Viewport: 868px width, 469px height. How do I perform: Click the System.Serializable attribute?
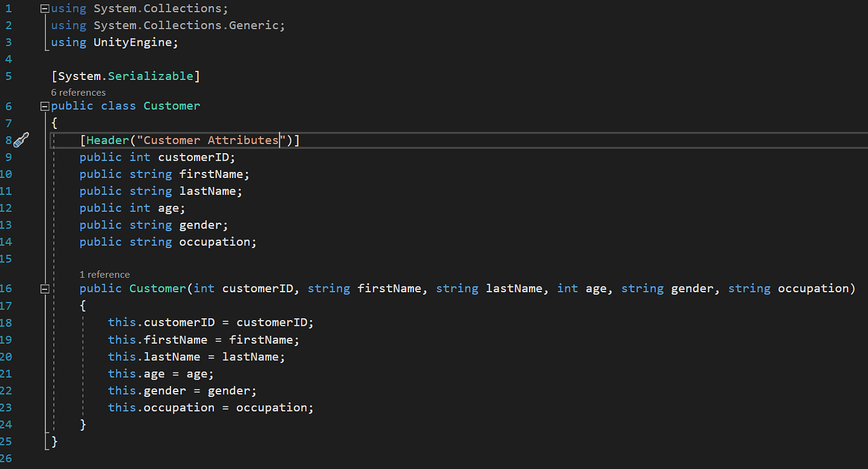(x=125, y=76)
